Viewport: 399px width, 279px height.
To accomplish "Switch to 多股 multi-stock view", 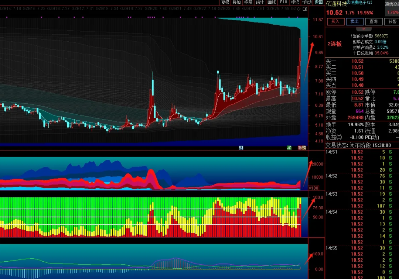I will pos(248,2).
